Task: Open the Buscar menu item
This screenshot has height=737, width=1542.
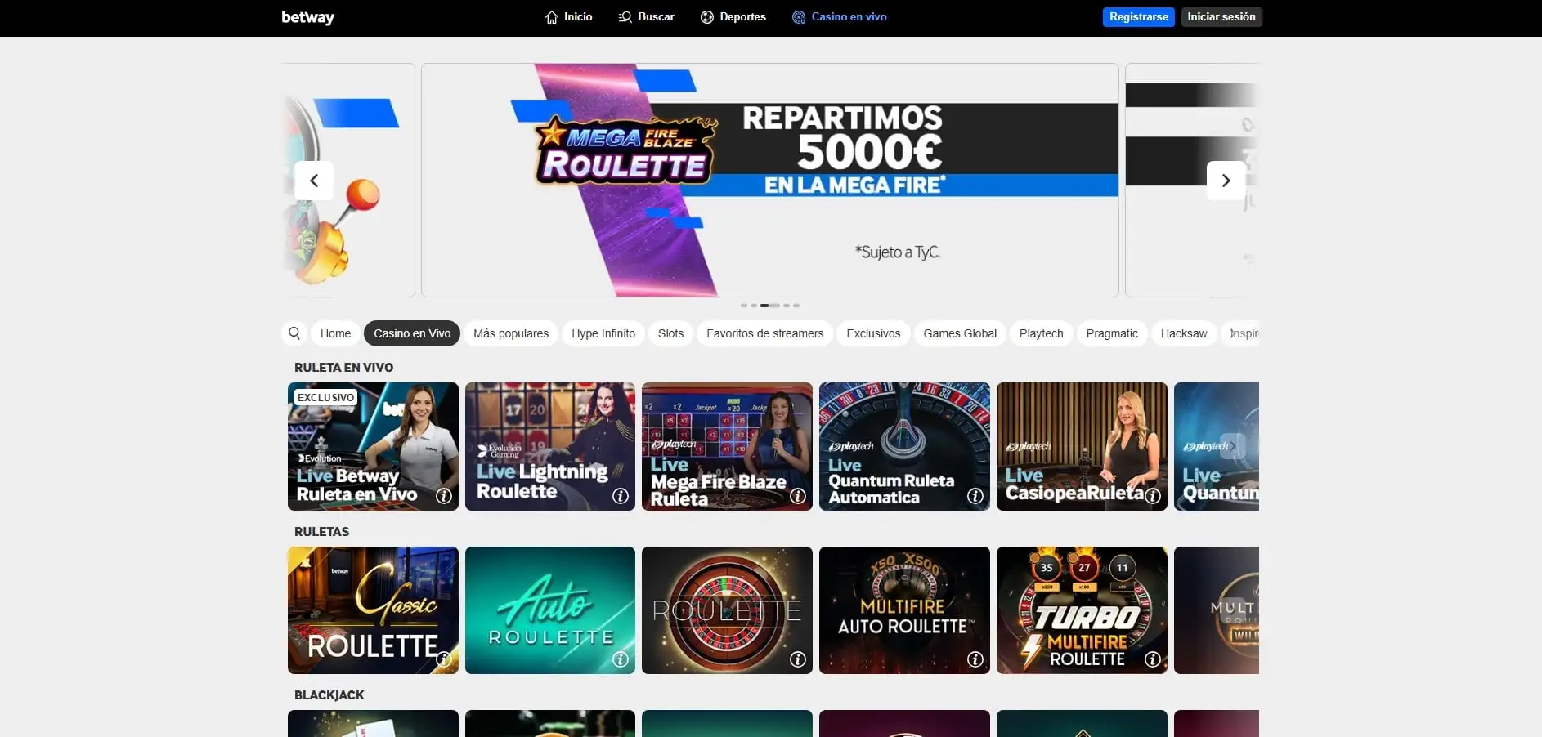Action: [x=646, y=17]
